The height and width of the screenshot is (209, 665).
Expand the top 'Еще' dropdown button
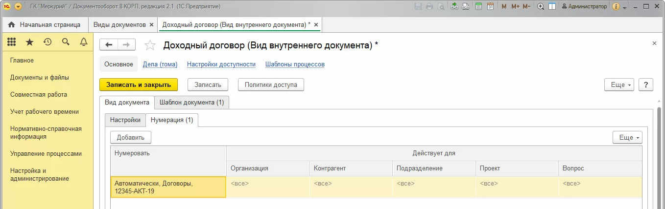click(619, 84)
